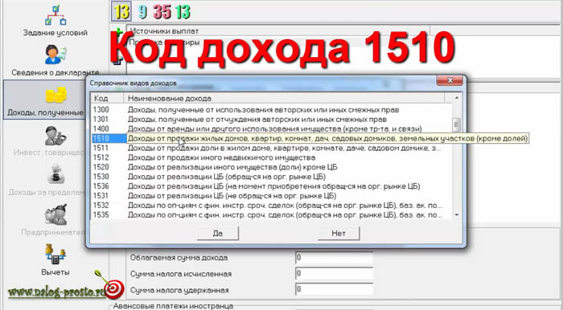Open the Вычеты deductions section
The width and height of the screenshot is (563, 310).
tap(55, 259)
